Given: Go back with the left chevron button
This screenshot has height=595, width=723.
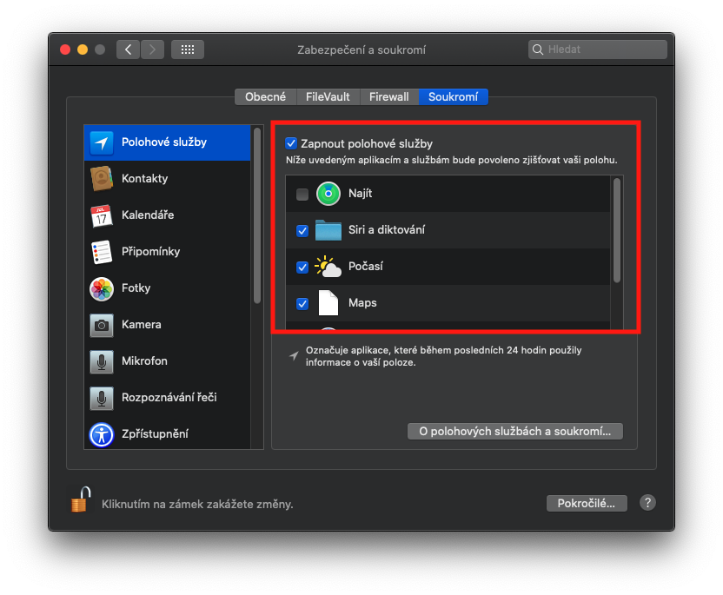Looking at the screenshot, I should (x=129, y=50).
